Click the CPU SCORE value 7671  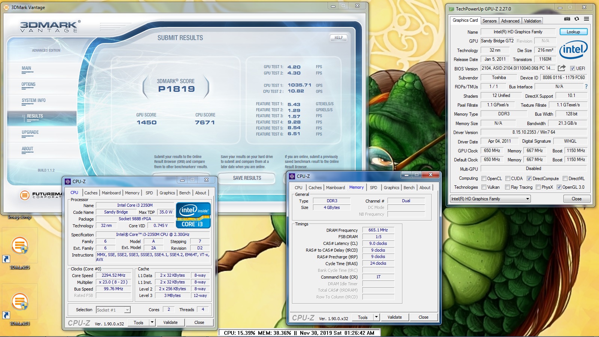pos(205,122)
